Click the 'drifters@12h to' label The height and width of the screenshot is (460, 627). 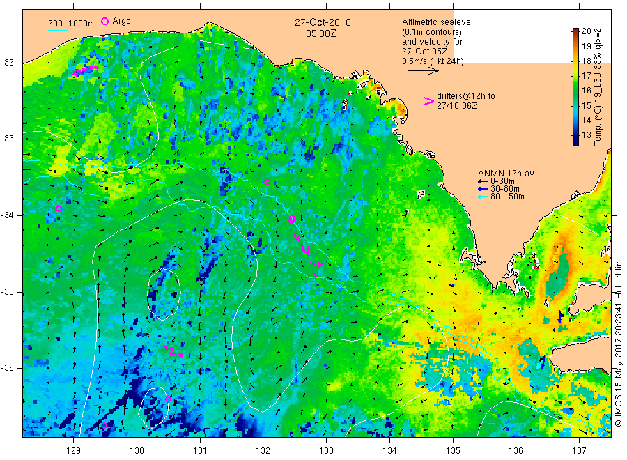(x=466, y=96)
